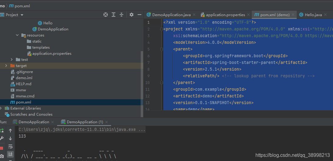This screenshot has height=161, width=333.
Task: Expand External Libraries node
Action: point(1,108)
